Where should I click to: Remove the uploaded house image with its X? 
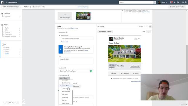click(x=89, y=13)
